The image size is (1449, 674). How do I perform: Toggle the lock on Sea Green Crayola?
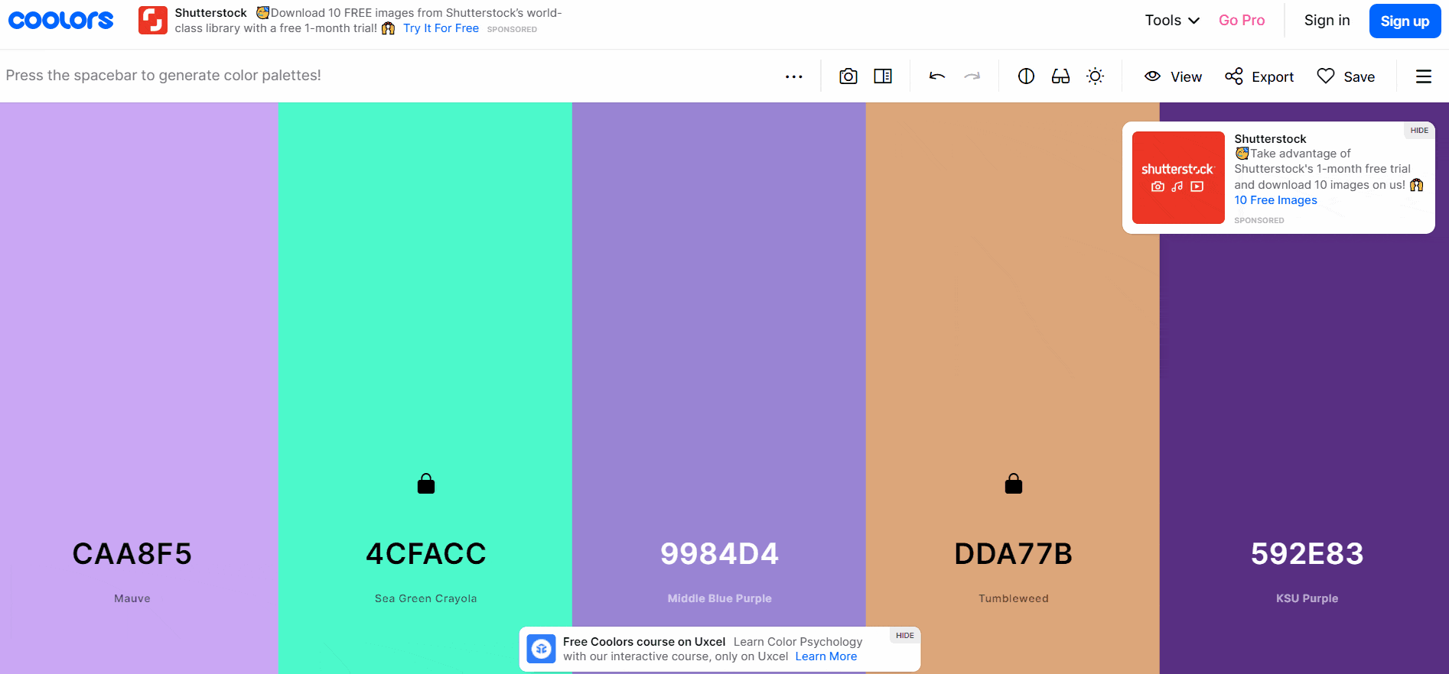coord(426,484)
